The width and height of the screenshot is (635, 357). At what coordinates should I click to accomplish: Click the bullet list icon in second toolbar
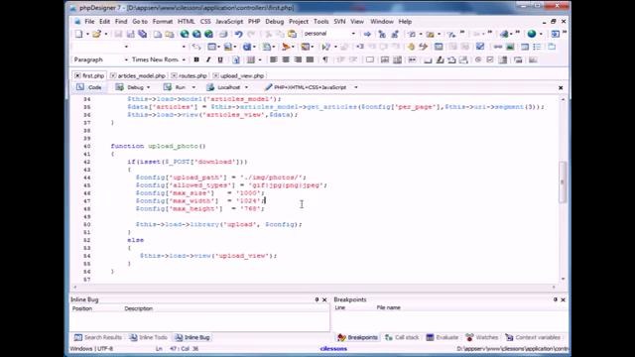(537, 47)
